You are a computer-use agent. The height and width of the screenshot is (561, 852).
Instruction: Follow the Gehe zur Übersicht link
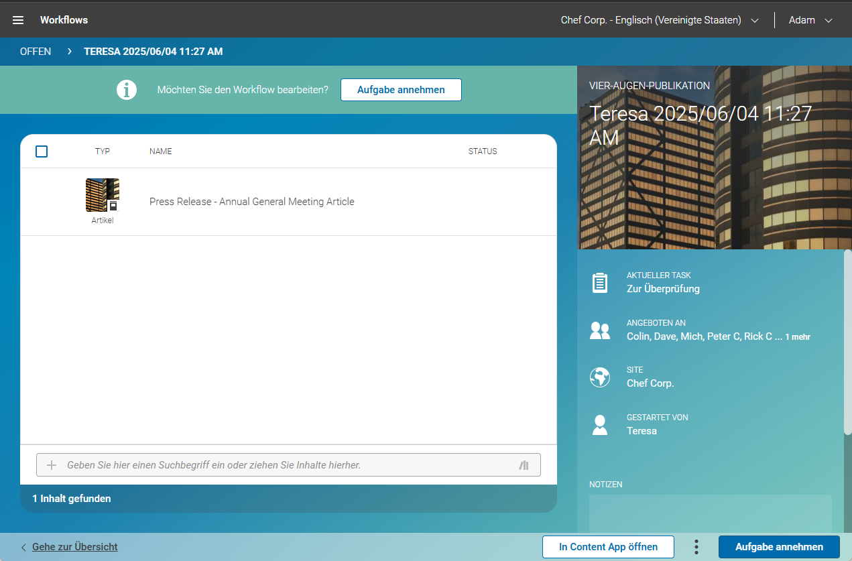[x=75, y=547]
